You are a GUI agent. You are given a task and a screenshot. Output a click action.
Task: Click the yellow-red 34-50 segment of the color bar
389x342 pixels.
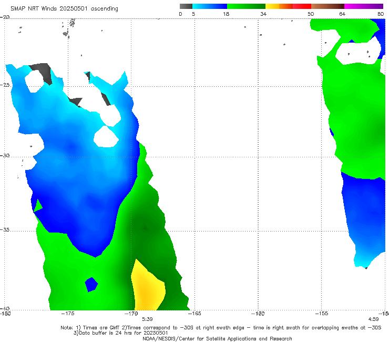click(x=288, y=6)
